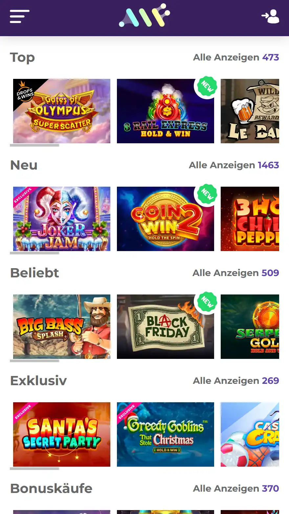Click the Top row scroll indicator bar
Screen dimensions: 289x514
click(34, 145)
